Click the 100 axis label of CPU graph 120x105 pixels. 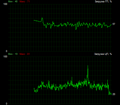[5, 57]
